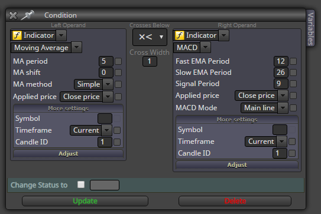Click Left Operand Symbol field
Image resolution: width=321 pixels, height=214 pixels.
[105, 118]
